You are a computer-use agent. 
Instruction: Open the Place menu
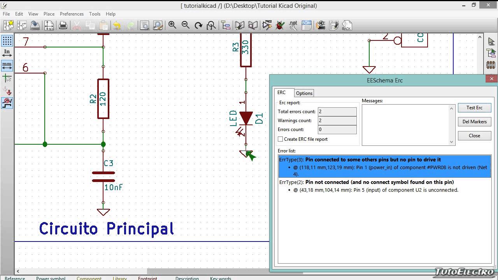tap(49, 14)
